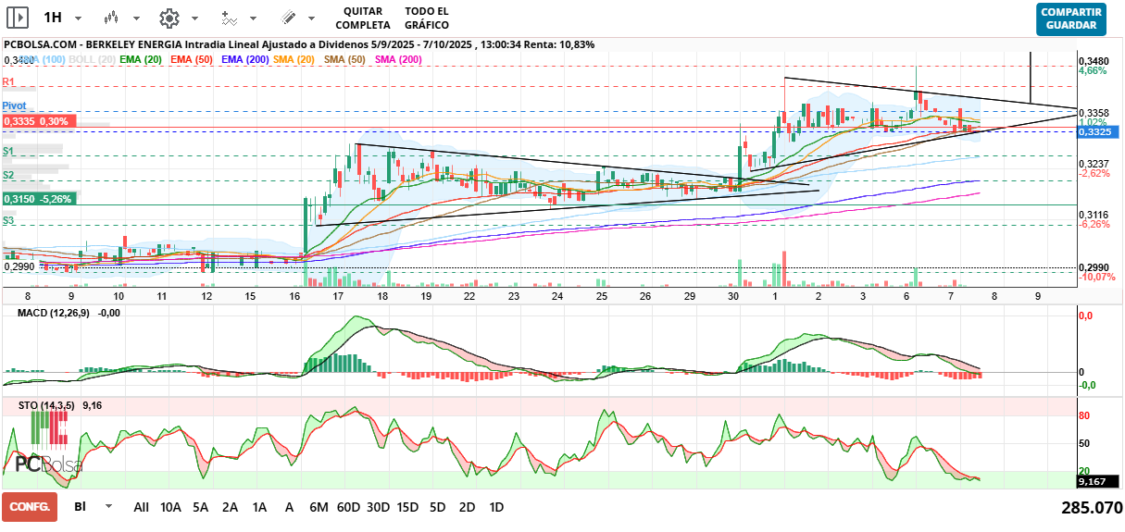Click the red CONFG. button

(30, 507)
